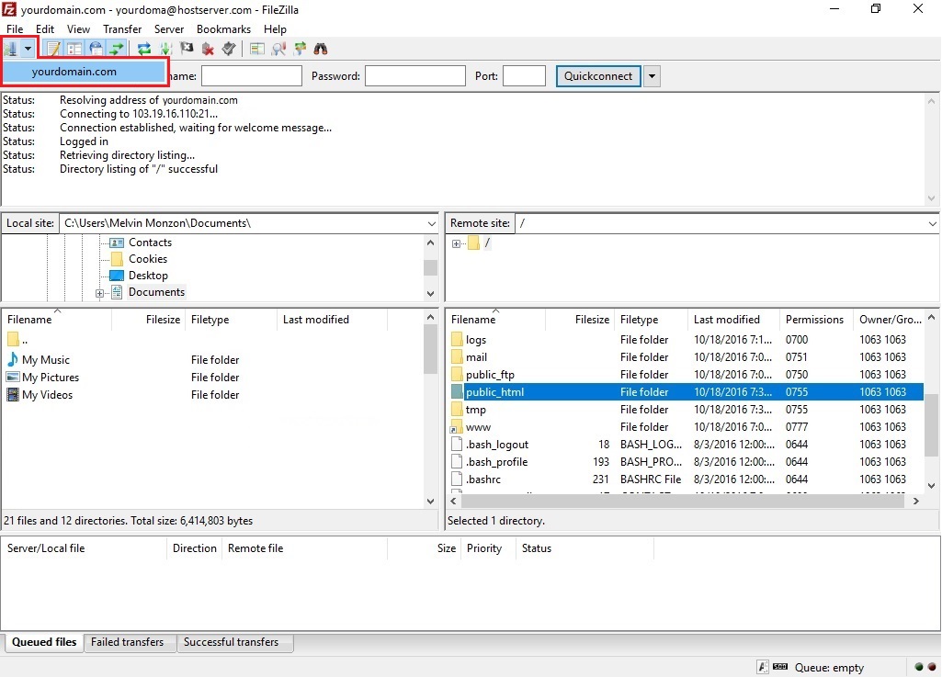Expand the Remote site path dropdown
The width and height of the screenshot is (942, 677).
pyautogui.click(x=932, y=223)
